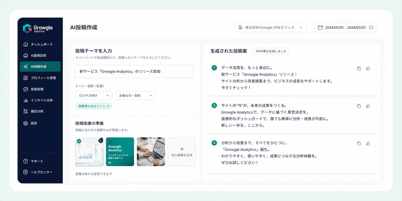Click the 設定 gear icon

tap(25, 123)
